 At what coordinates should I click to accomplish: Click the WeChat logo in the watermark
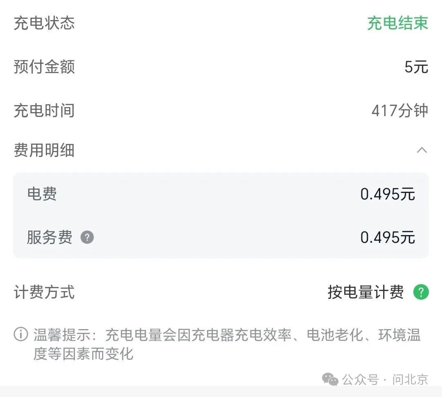(330, 379)
